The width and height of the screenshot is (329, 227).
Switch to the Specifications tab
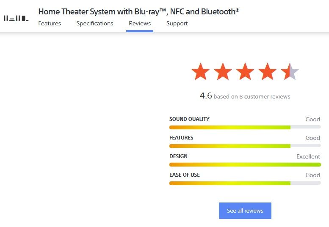coord(95,23)
